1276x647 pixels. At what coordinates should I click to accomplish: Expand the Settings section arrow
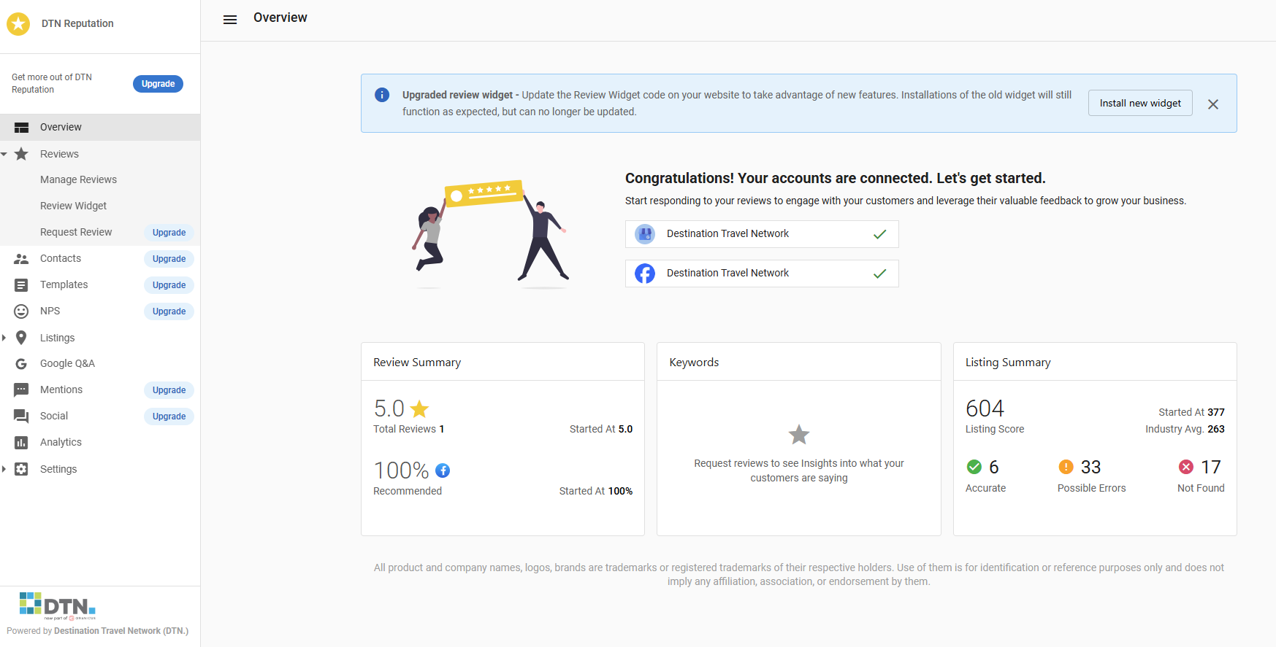(4, 469)
